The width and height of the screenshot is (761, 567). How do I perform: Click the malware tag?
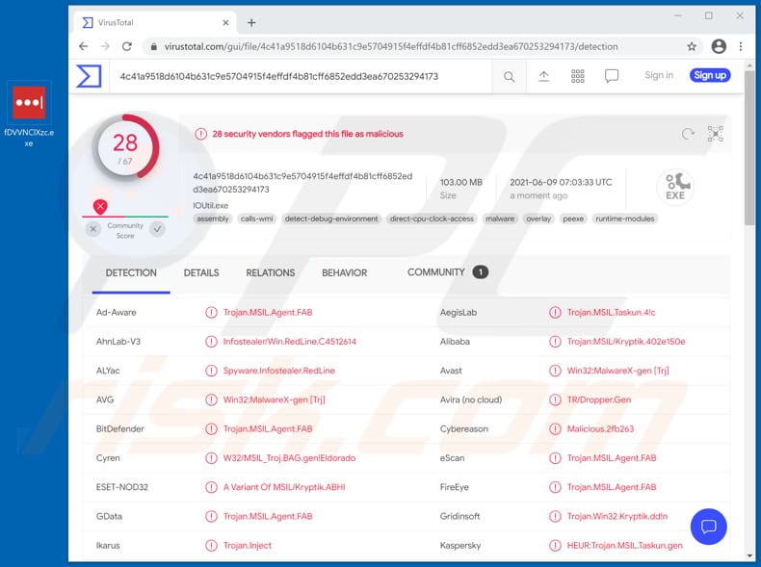[x=500, y=219]
